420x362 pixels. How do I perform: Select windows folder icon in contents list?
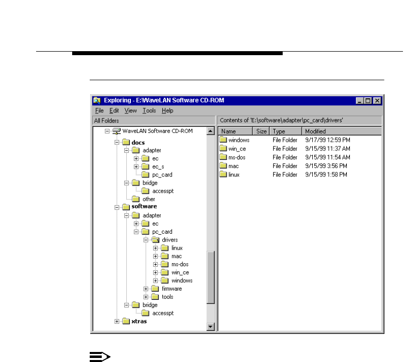[223, 139]
